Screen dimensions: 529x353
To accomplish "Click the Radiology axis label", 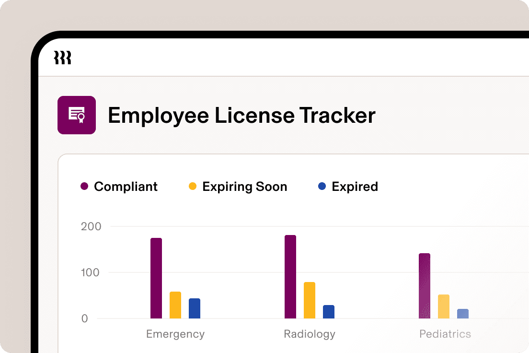I will (310, 334).
